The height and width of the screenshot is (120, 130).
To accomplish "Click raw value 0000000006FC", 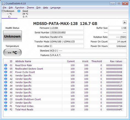I will click(x=114, y=110).
